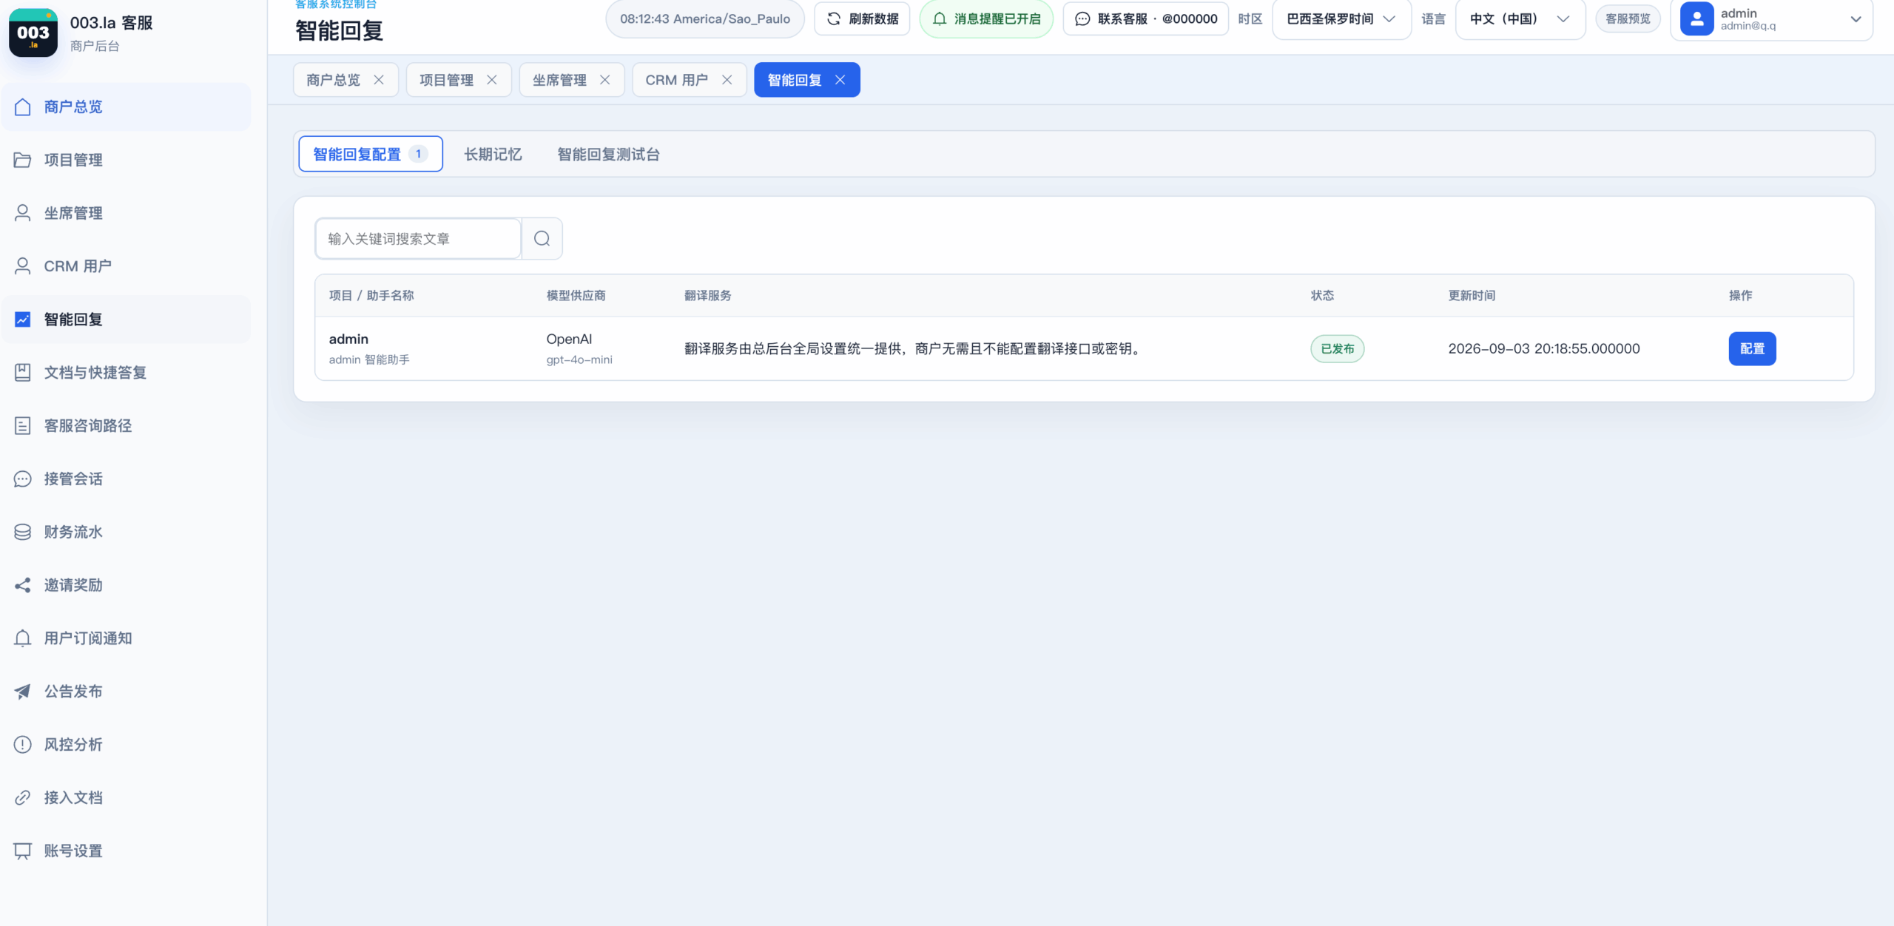Click 联系客服 · @000000 button
Screen dimensions: 1894x926
coord(1145,18)
